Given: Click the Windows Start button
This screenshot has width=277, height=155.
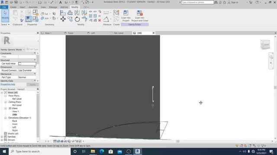Looking at the screenshot, I should click(4, 151).
